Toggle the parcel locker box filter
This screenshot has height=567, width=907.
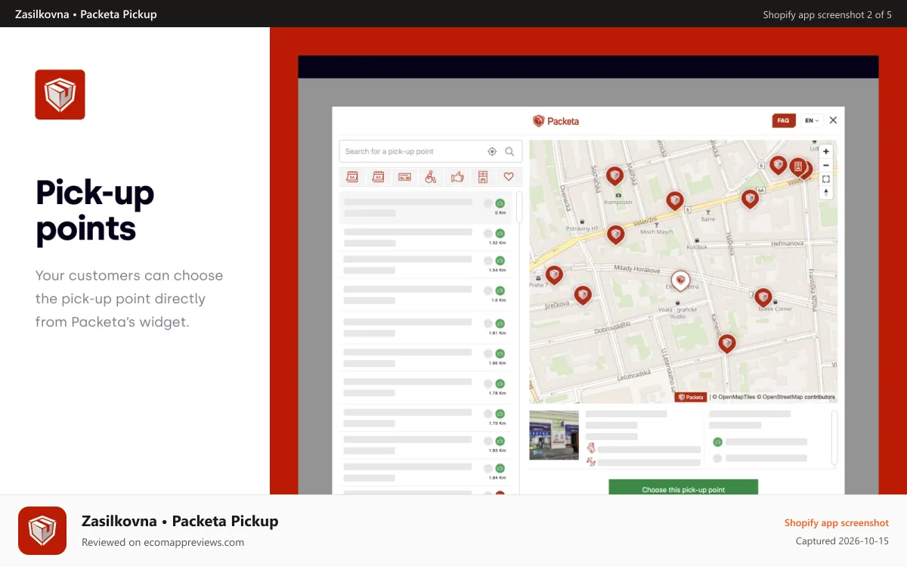[x=483, y=177]
